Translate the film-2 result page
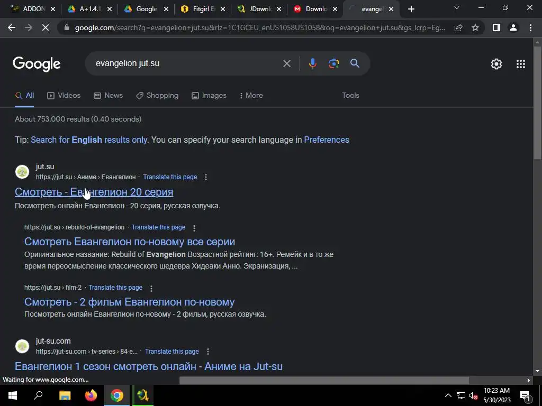The height and width of the screenshot is (406, 542). 115,288
